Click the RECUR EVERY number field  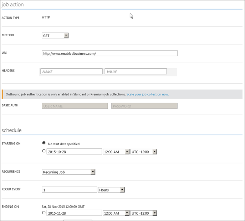tap(70, 190)
